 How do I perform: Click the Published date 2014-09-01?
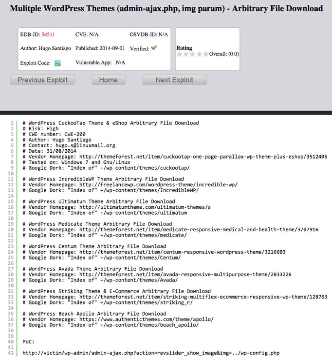(x=113, y=49)
